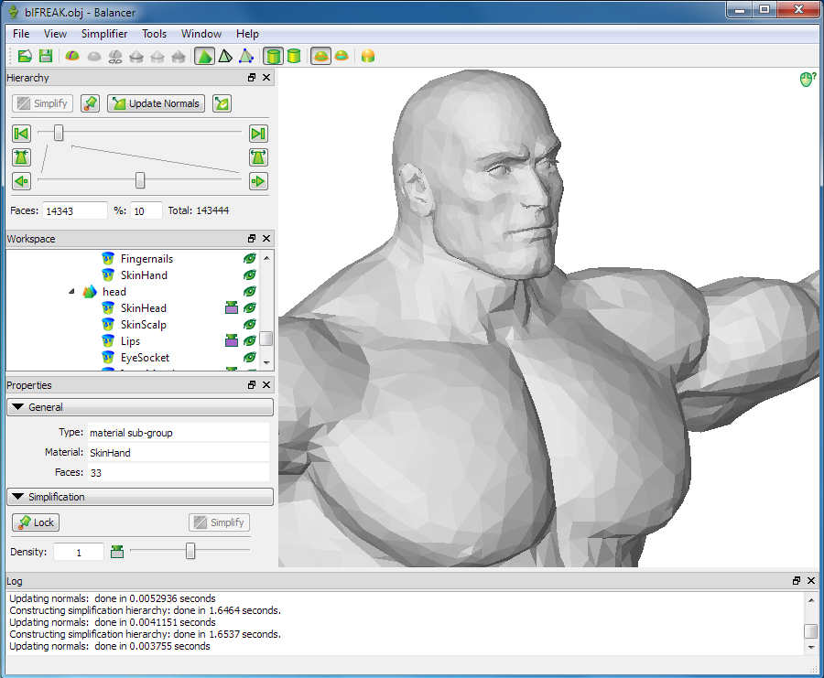Image resolution: width=824 pixels, height=678 pixels.
Task: Click the help icon in viewport corner
Action: (807, 80)
